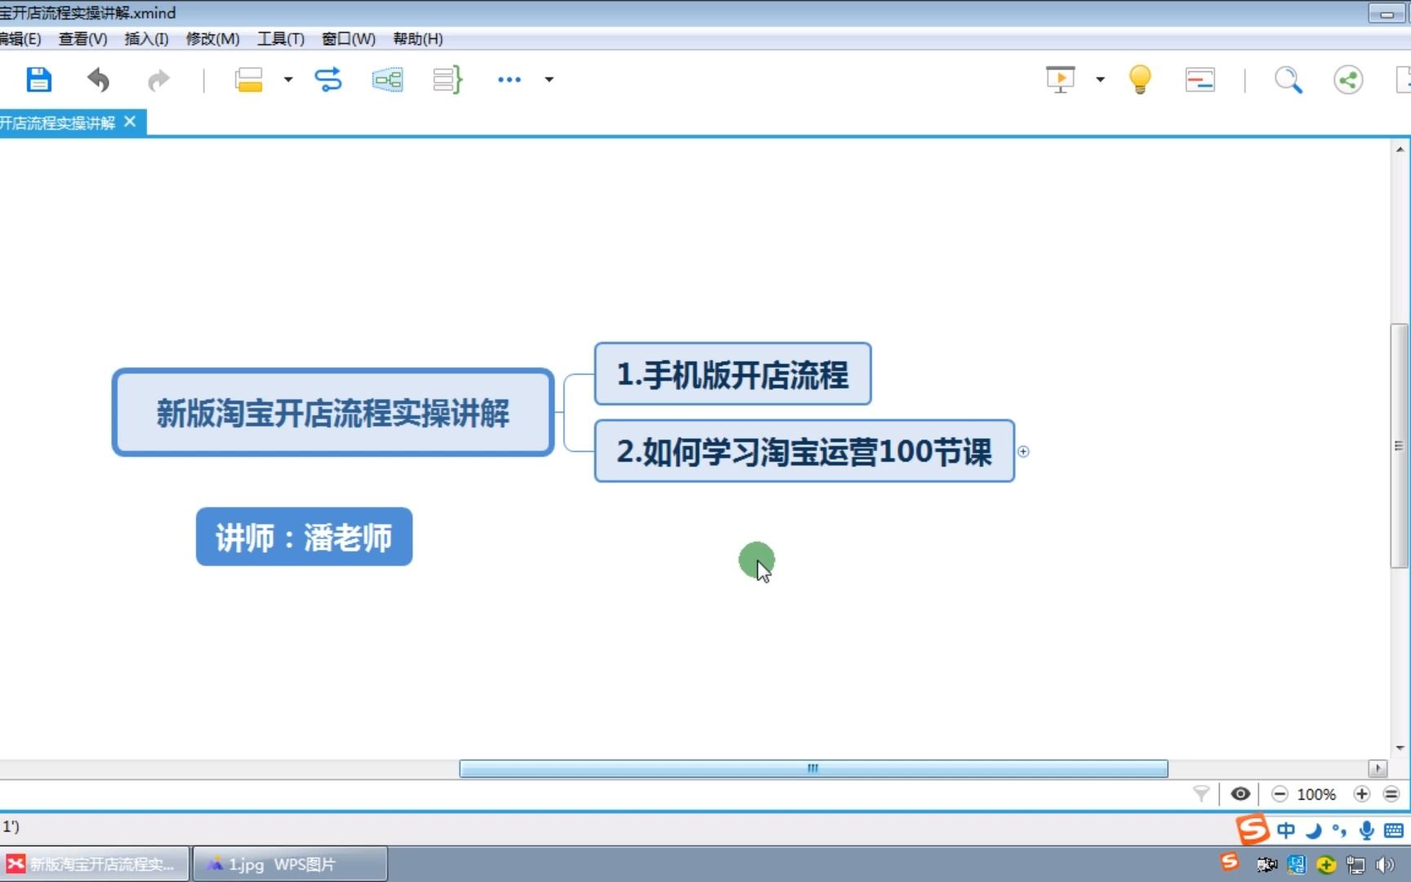Redo the last undone action
The image size is (1411, 882).
coord(158,80)
